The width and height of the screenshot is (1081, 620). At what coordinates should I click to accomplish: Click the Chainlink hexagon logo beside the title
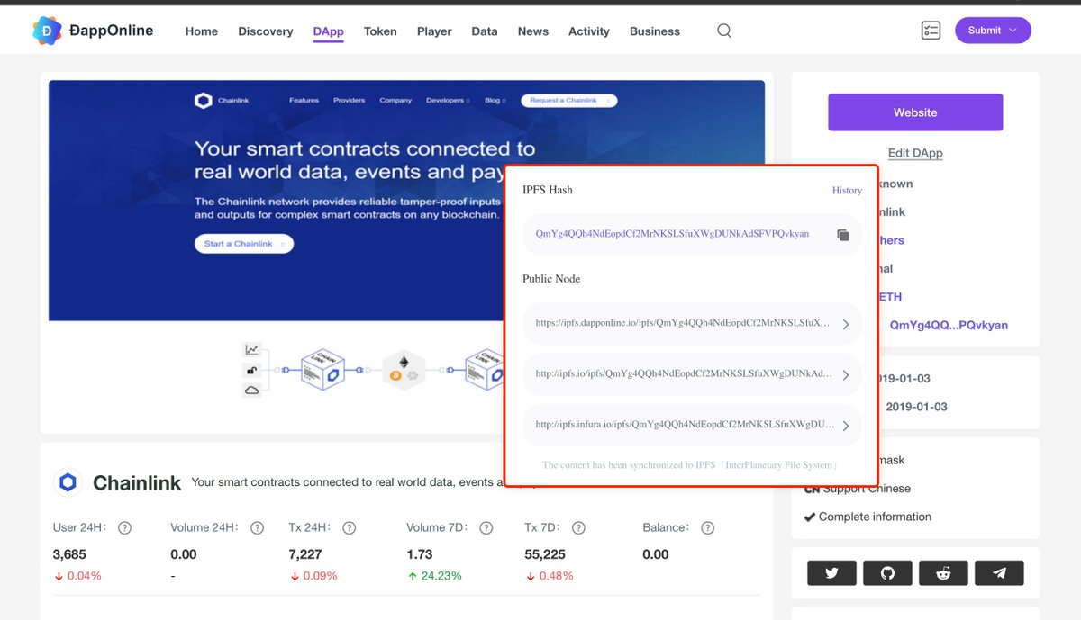68,482
